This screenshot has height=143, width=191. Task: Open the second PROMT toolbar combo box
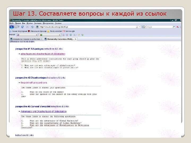(50, 35)
